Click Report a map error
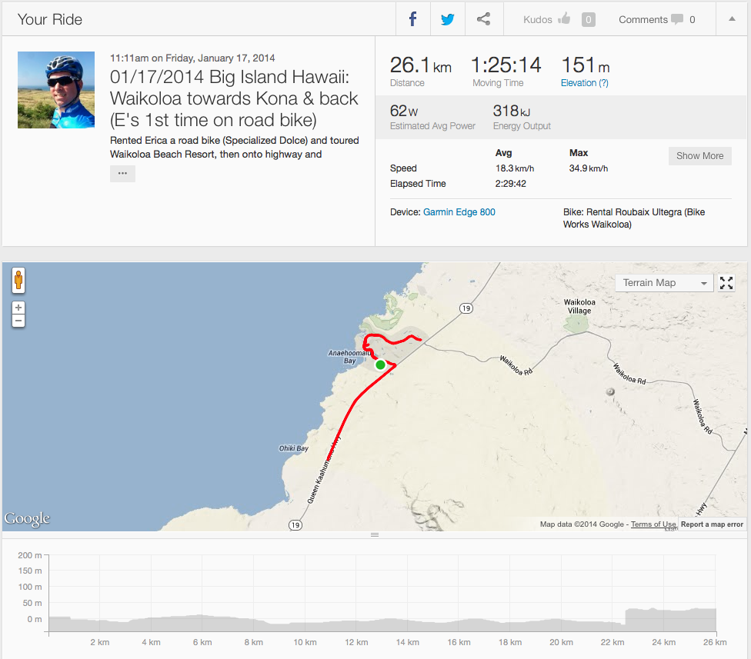 (x=712, y=524)
